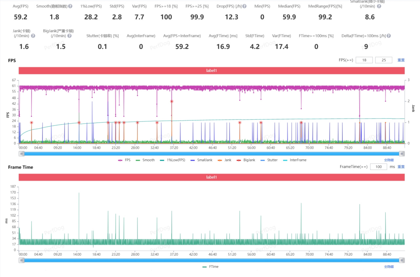Click help icon under BigJank(严重卡顿)

click(x=70, y=36)
